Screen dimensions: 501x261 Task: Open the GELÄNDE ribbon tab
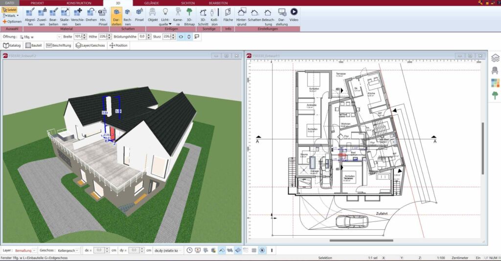(152, 3)
